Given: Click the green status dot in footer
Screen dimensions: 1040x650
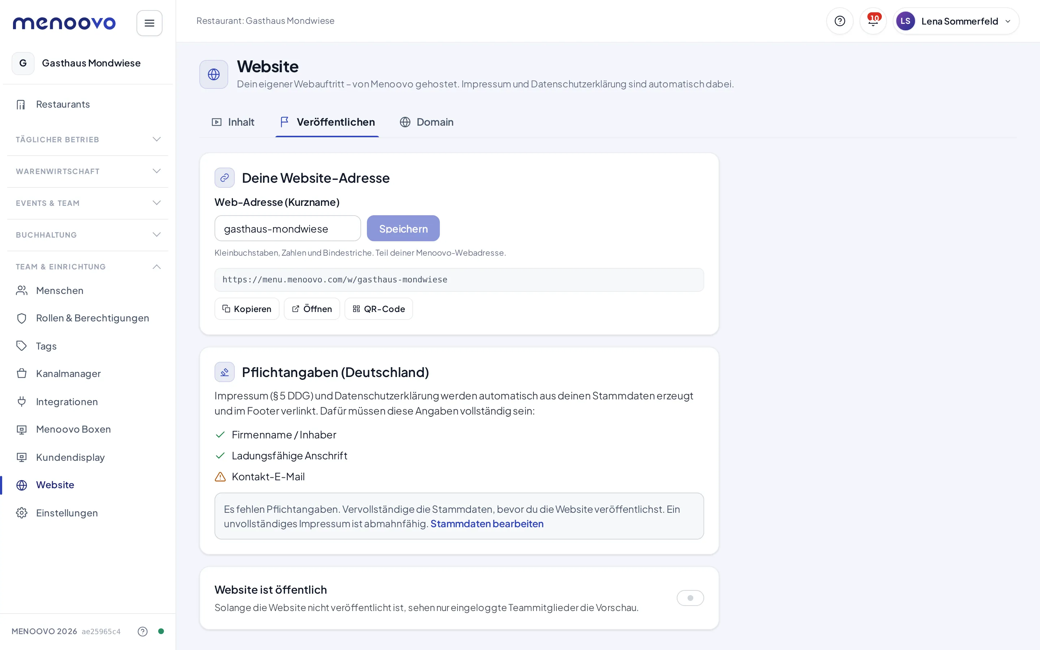Looking at the screenshot, I should pyautogui.click(x=161, y=631).
